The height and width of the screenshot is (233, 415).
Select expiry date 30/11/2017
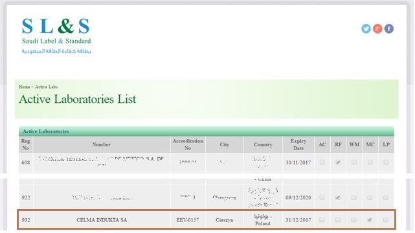[x=298, y=162]
